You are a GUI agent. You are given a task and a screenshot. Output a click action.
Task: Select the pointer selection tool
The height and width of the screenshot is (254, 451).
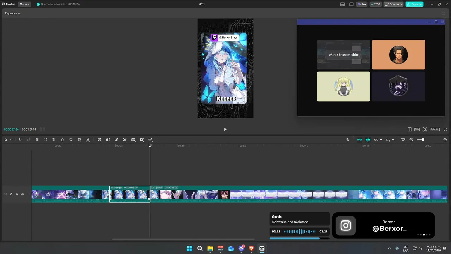coord(6,140)
